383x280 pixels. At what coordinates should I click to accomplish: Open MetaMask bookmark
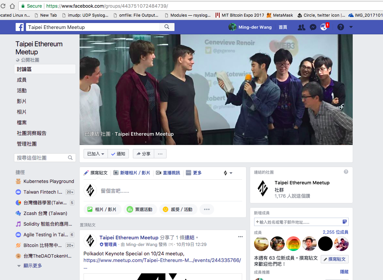[x=280, y=15]
